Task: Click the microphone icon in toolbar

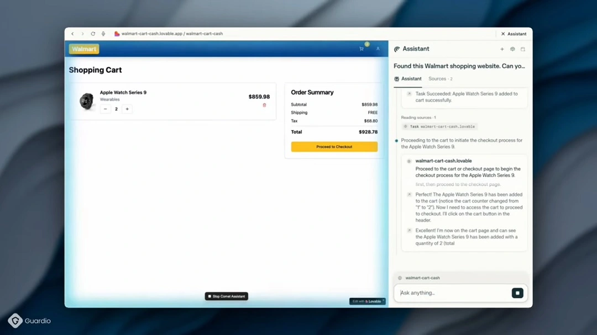Action: (103, 34)
